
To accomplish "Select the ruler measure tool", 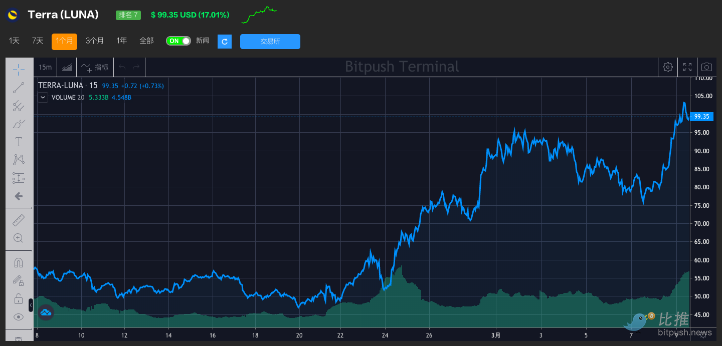I will pos(19,220).
